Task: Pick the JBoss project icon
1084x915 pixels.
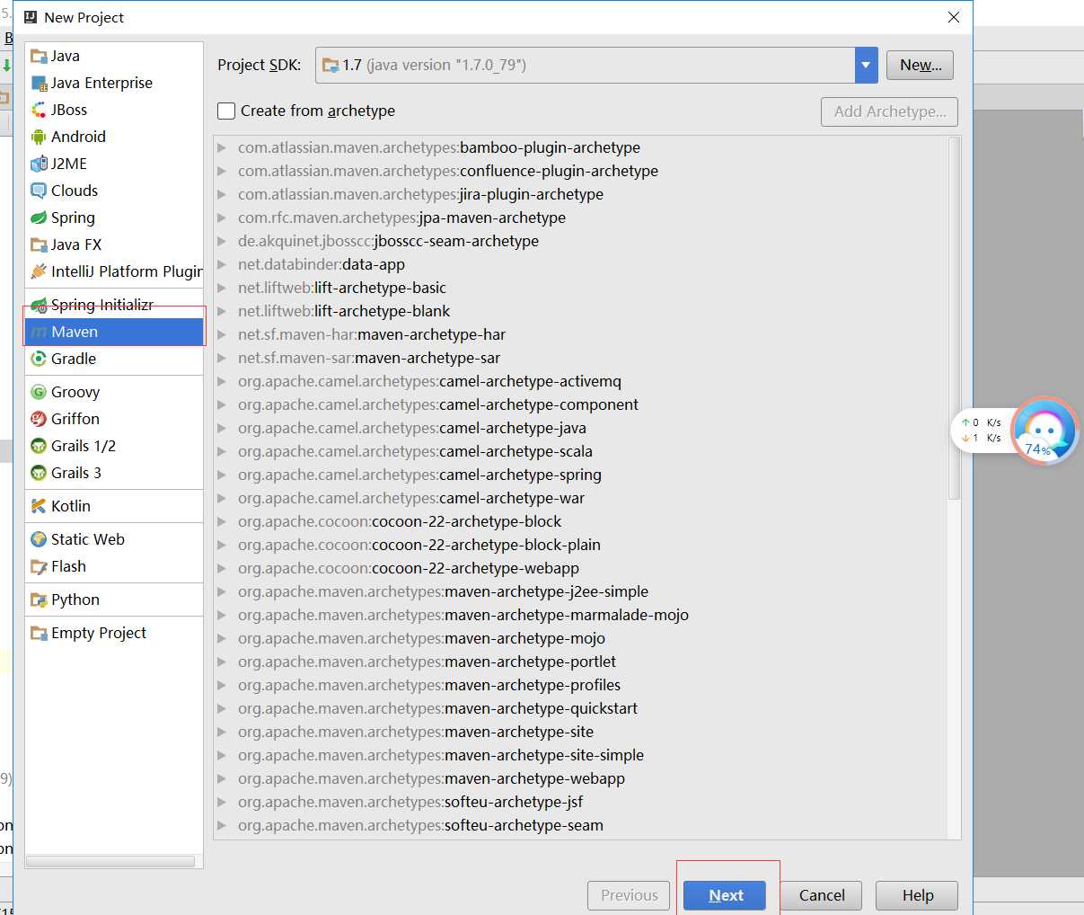Action: pyautogui.click(x=39, y=110)
